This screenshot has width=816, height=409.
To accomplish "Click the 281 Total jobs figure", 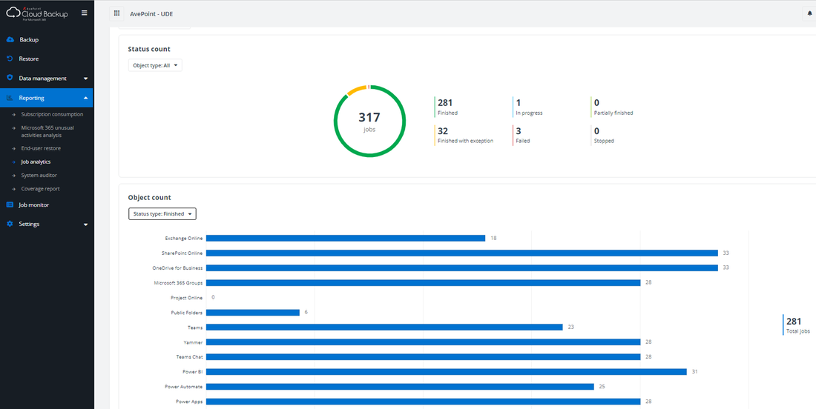I will (x=797, y=325).
